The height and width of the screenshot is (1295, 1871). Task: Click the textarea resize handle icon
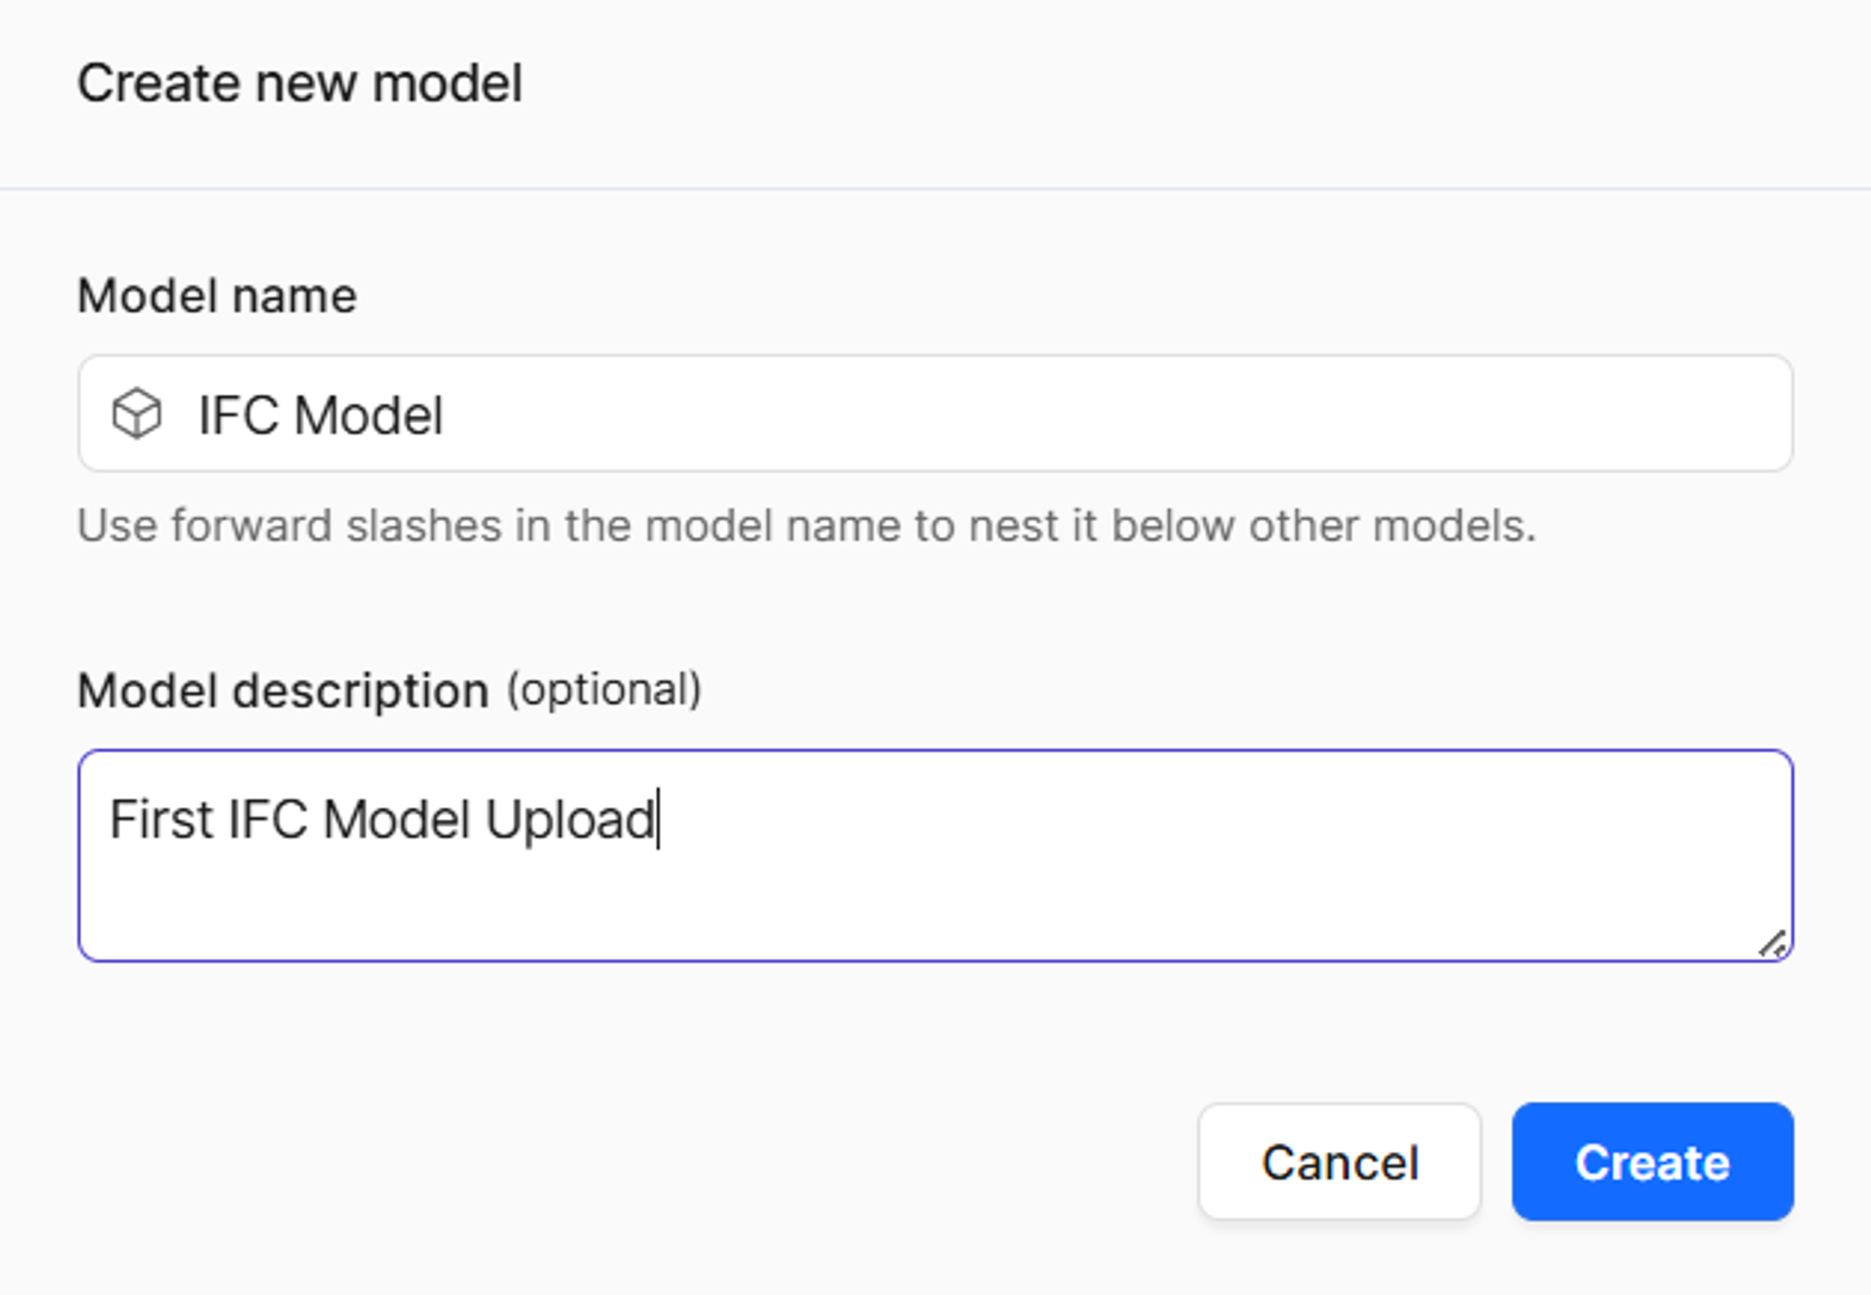(x=1773, y=944)
